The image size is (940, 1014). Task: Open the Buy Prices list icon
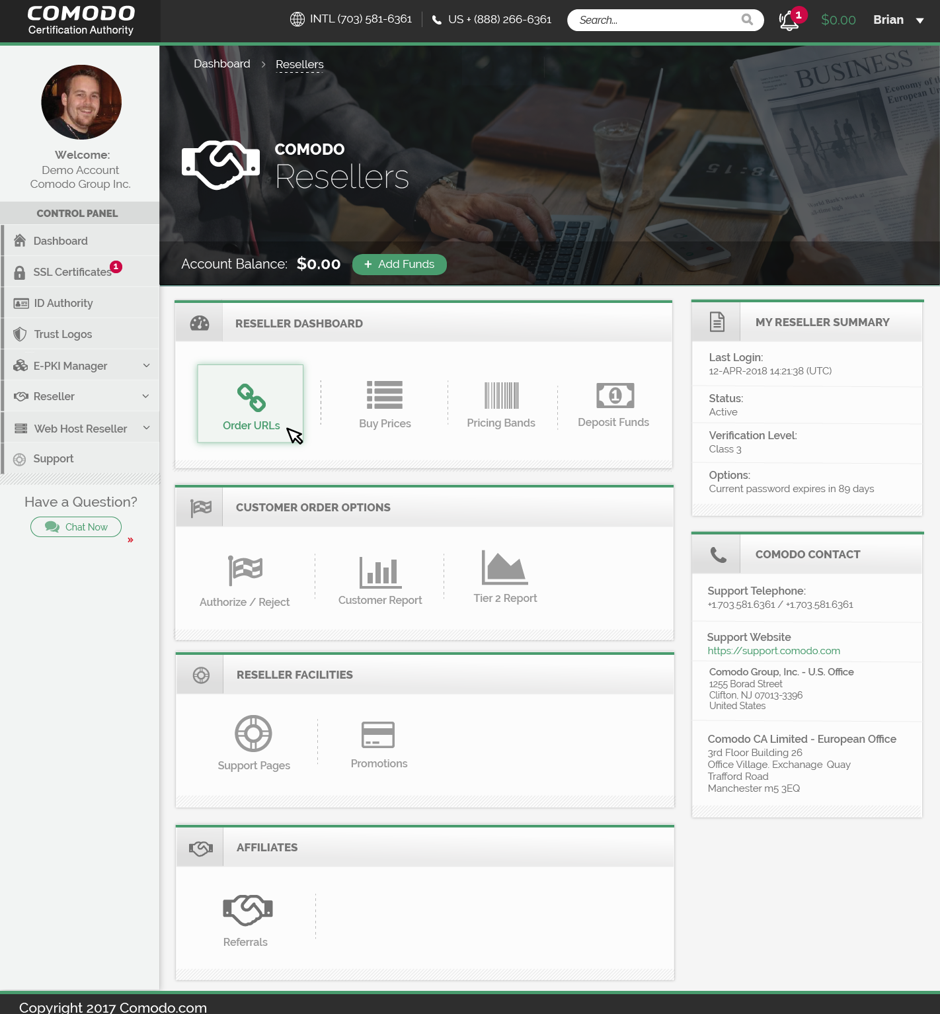tap(385, 395)
